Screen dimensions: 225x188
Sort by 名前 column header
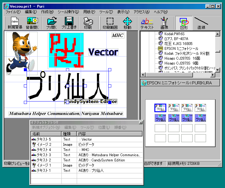tap(46, 134)
